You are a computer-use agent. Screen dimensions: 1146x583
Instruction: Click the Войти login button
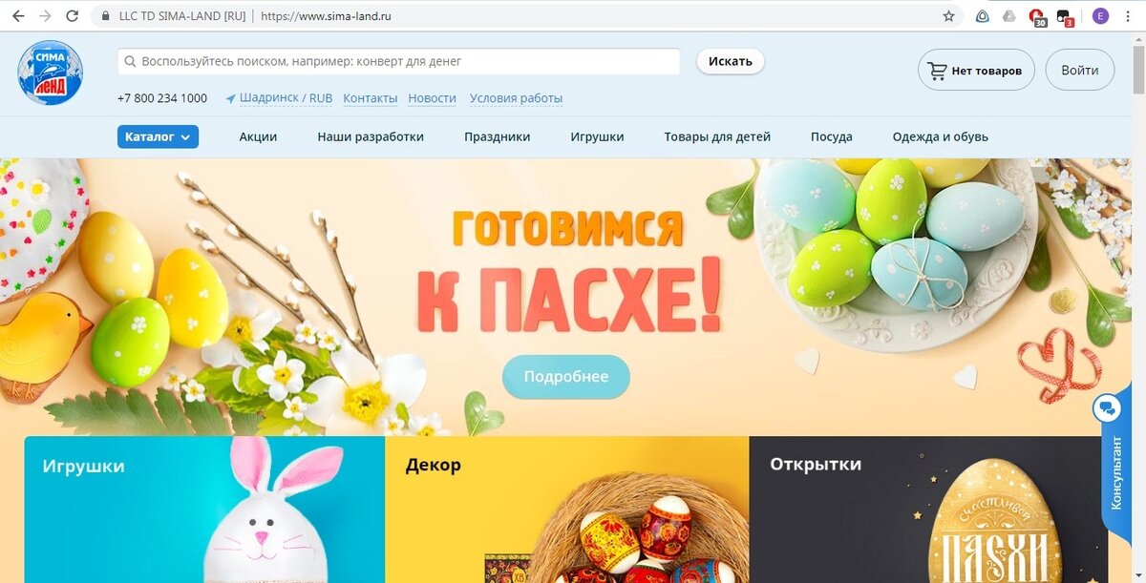[x=1079, y=71]
